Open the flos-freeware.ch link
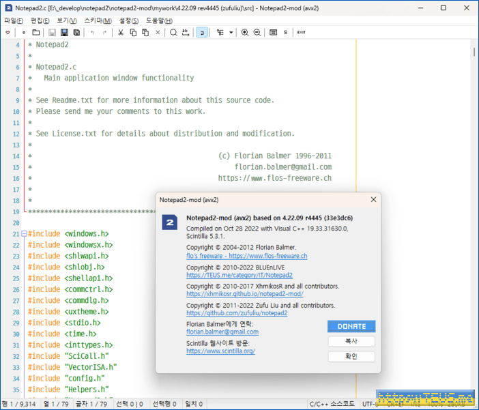This screenshot has width=479, height=410. tap(247, 256)
